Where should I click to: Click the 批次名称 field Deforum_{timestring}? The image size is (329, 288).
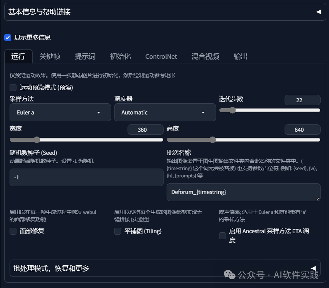tap(243, 192)
